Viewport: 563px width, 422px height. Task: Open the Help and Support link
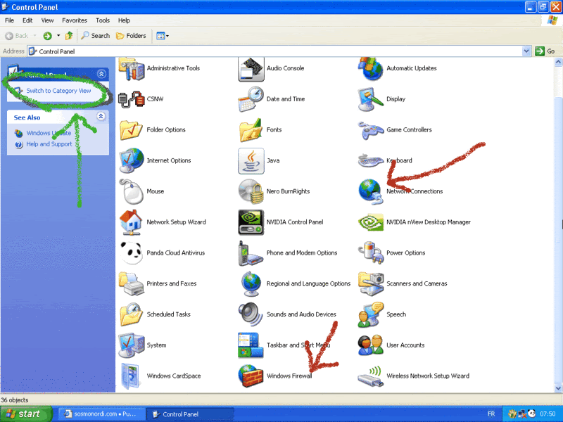pos(49,144)
